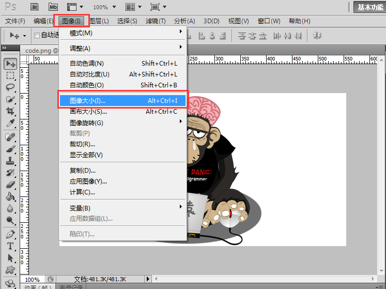This screenshot has width=386, height=289.
Task: Open the screen mode icon
Action: click(155, 7)
